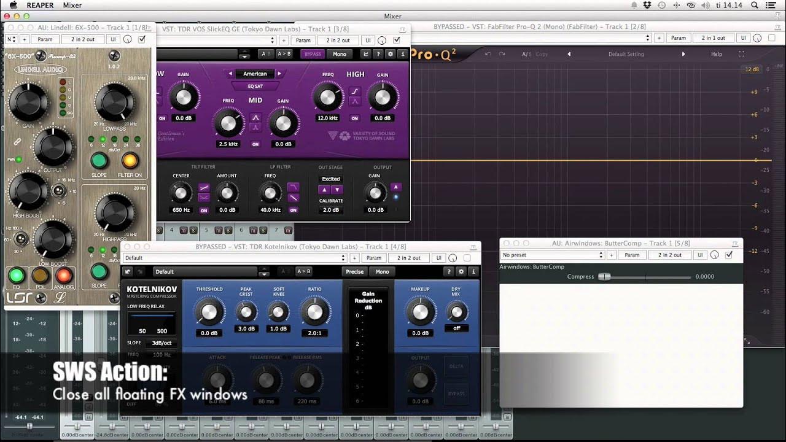Click macOS Spotlight search icon

click(x=755, y=5)
